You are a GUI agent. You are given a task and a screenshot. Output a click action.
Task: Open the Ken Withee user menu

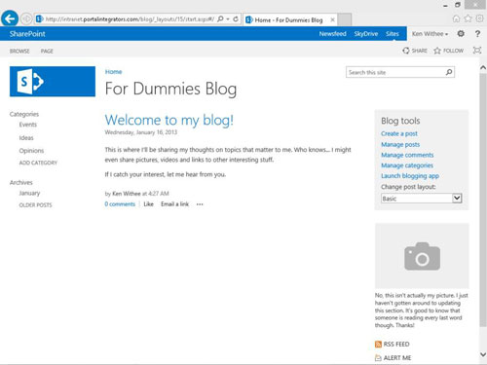pos(430,34)
